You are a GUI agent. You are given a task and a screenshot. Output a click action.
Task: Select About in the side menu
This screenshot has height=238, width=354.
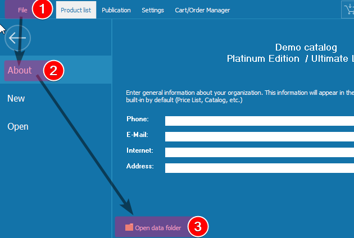pyautogui.click(x=56, y=70)
